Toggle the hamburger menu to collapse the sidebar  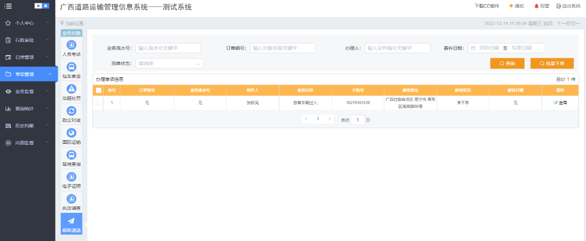click(x=8, y=6)
